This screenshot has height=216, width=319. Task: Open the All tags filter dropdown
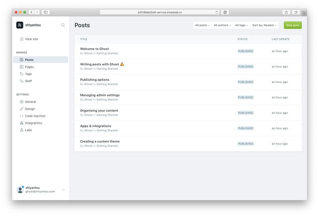click(241, 25)
